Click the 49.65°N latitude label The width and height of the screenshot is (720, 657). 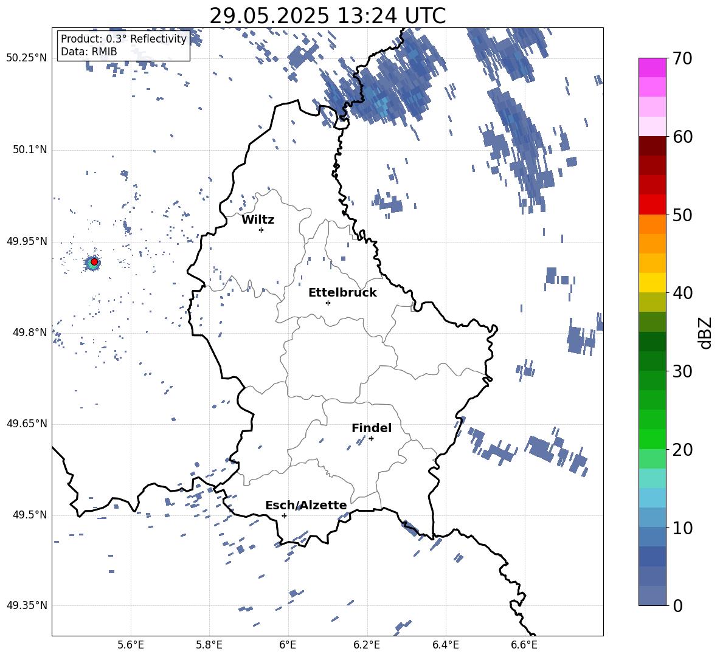[x=27, y=424]
